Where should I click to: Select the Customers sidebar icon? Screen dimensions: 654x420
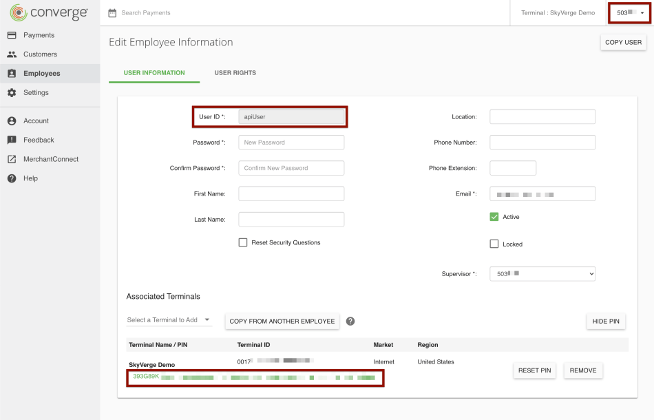pyautogui.click(x=41, y=54)
